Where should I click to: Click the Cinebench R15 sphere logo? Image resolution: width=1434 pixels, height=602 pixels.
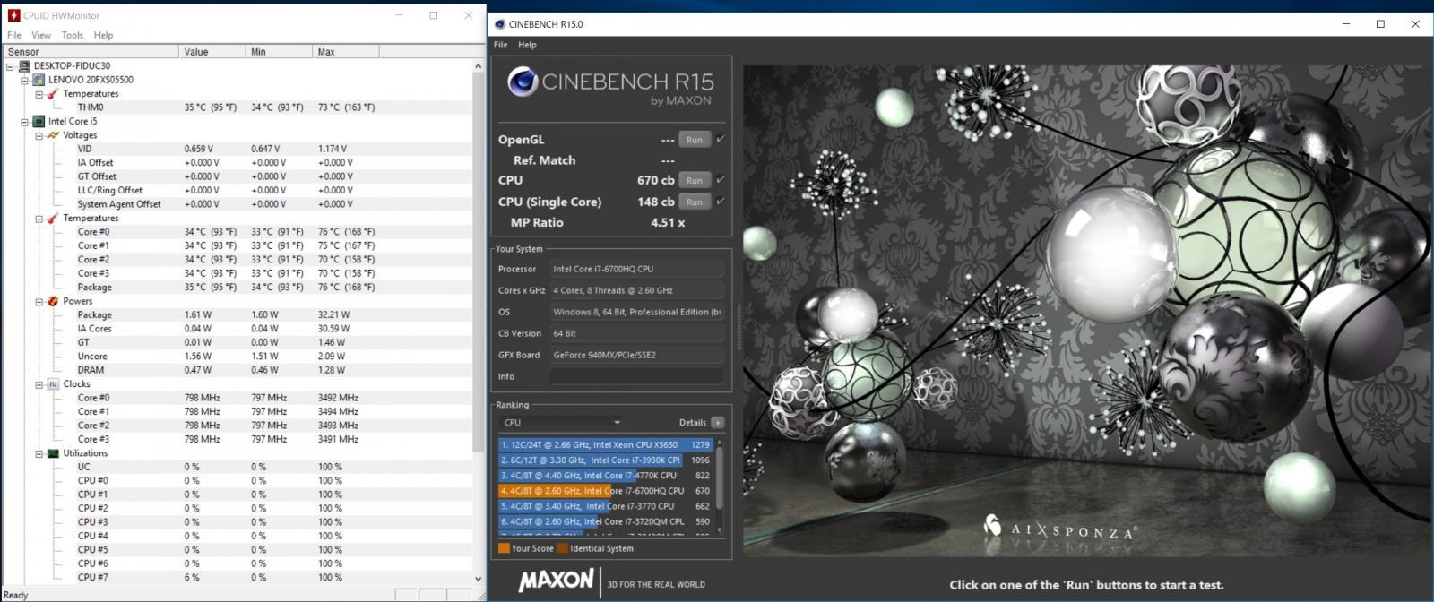click(523, 82)
